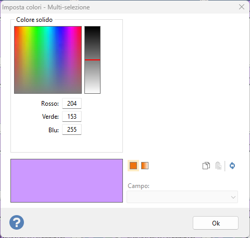Screen dimensions: 250x238
Task: Click the red marker on brightness slider
Action: coord(92,60)
